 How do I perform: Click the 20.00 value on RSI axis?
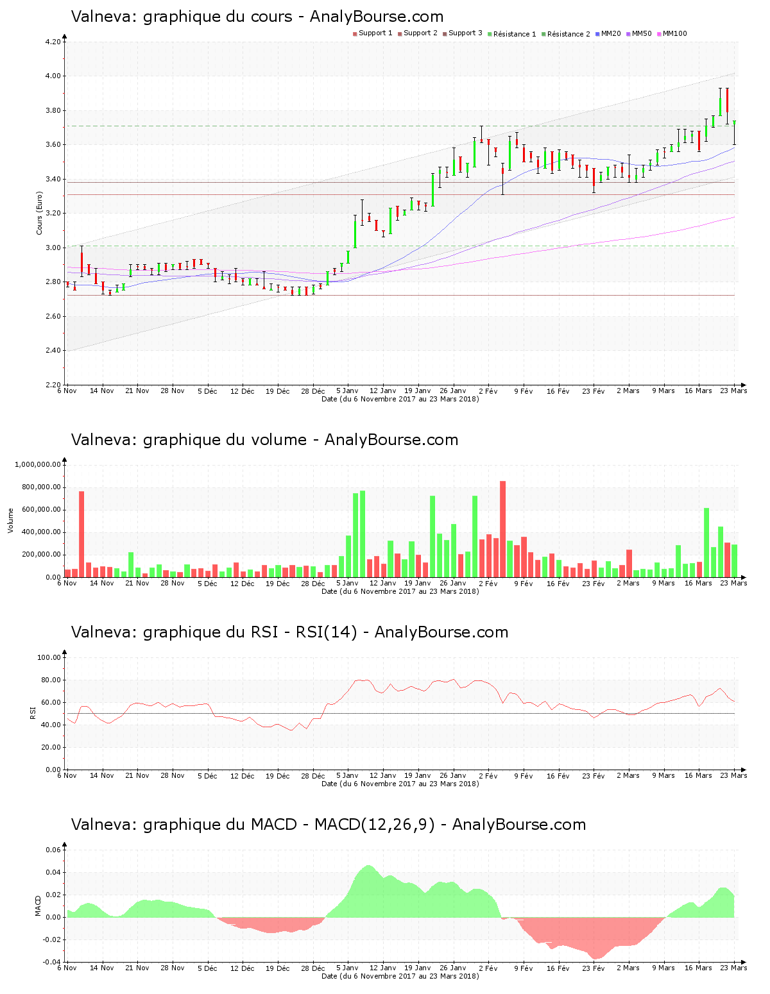51,747
